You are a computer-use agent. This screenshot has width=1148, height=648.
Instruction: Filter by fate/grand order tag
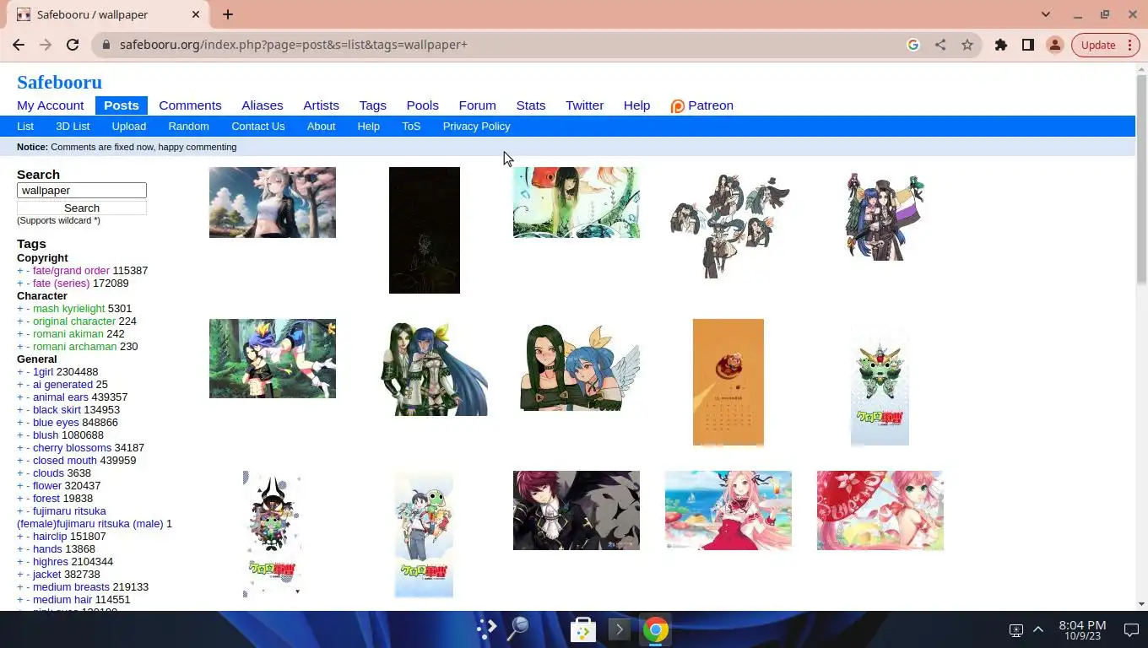pyautogui.click(x=71, y=271)
